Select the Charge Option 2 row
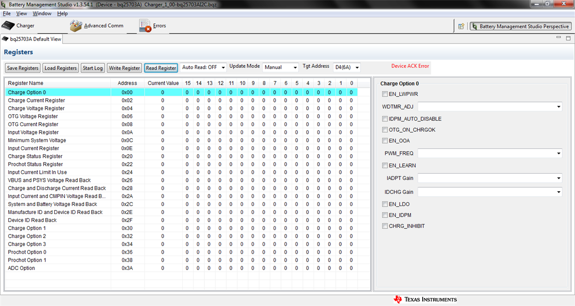Image resolution: width=575 pixels, height=306 pixels. pyautogui.click(x=181, y=236)
